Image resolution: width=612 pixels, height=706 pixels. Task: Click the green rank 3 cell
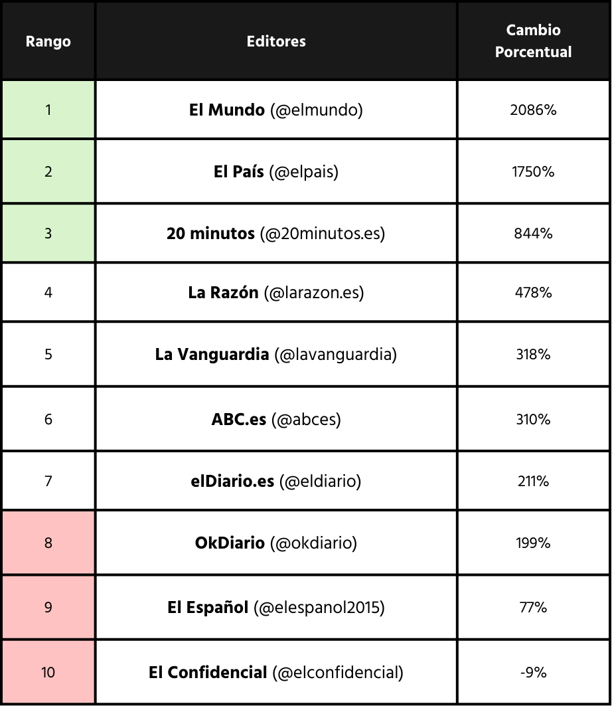point(48,234)
